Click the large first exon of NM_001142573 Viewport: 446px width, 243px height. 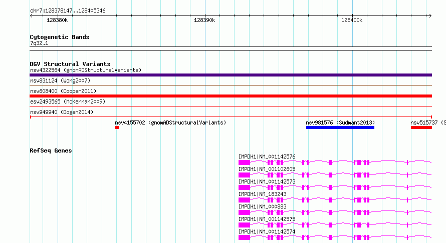coord(244,187)
